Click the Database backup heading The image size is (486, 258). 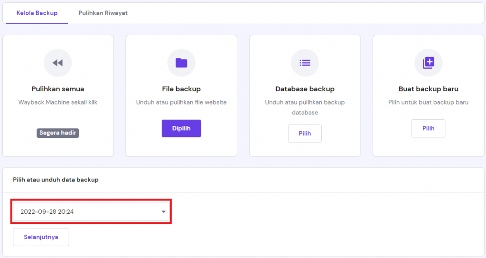pyautogui.click(x=305, y=89)
